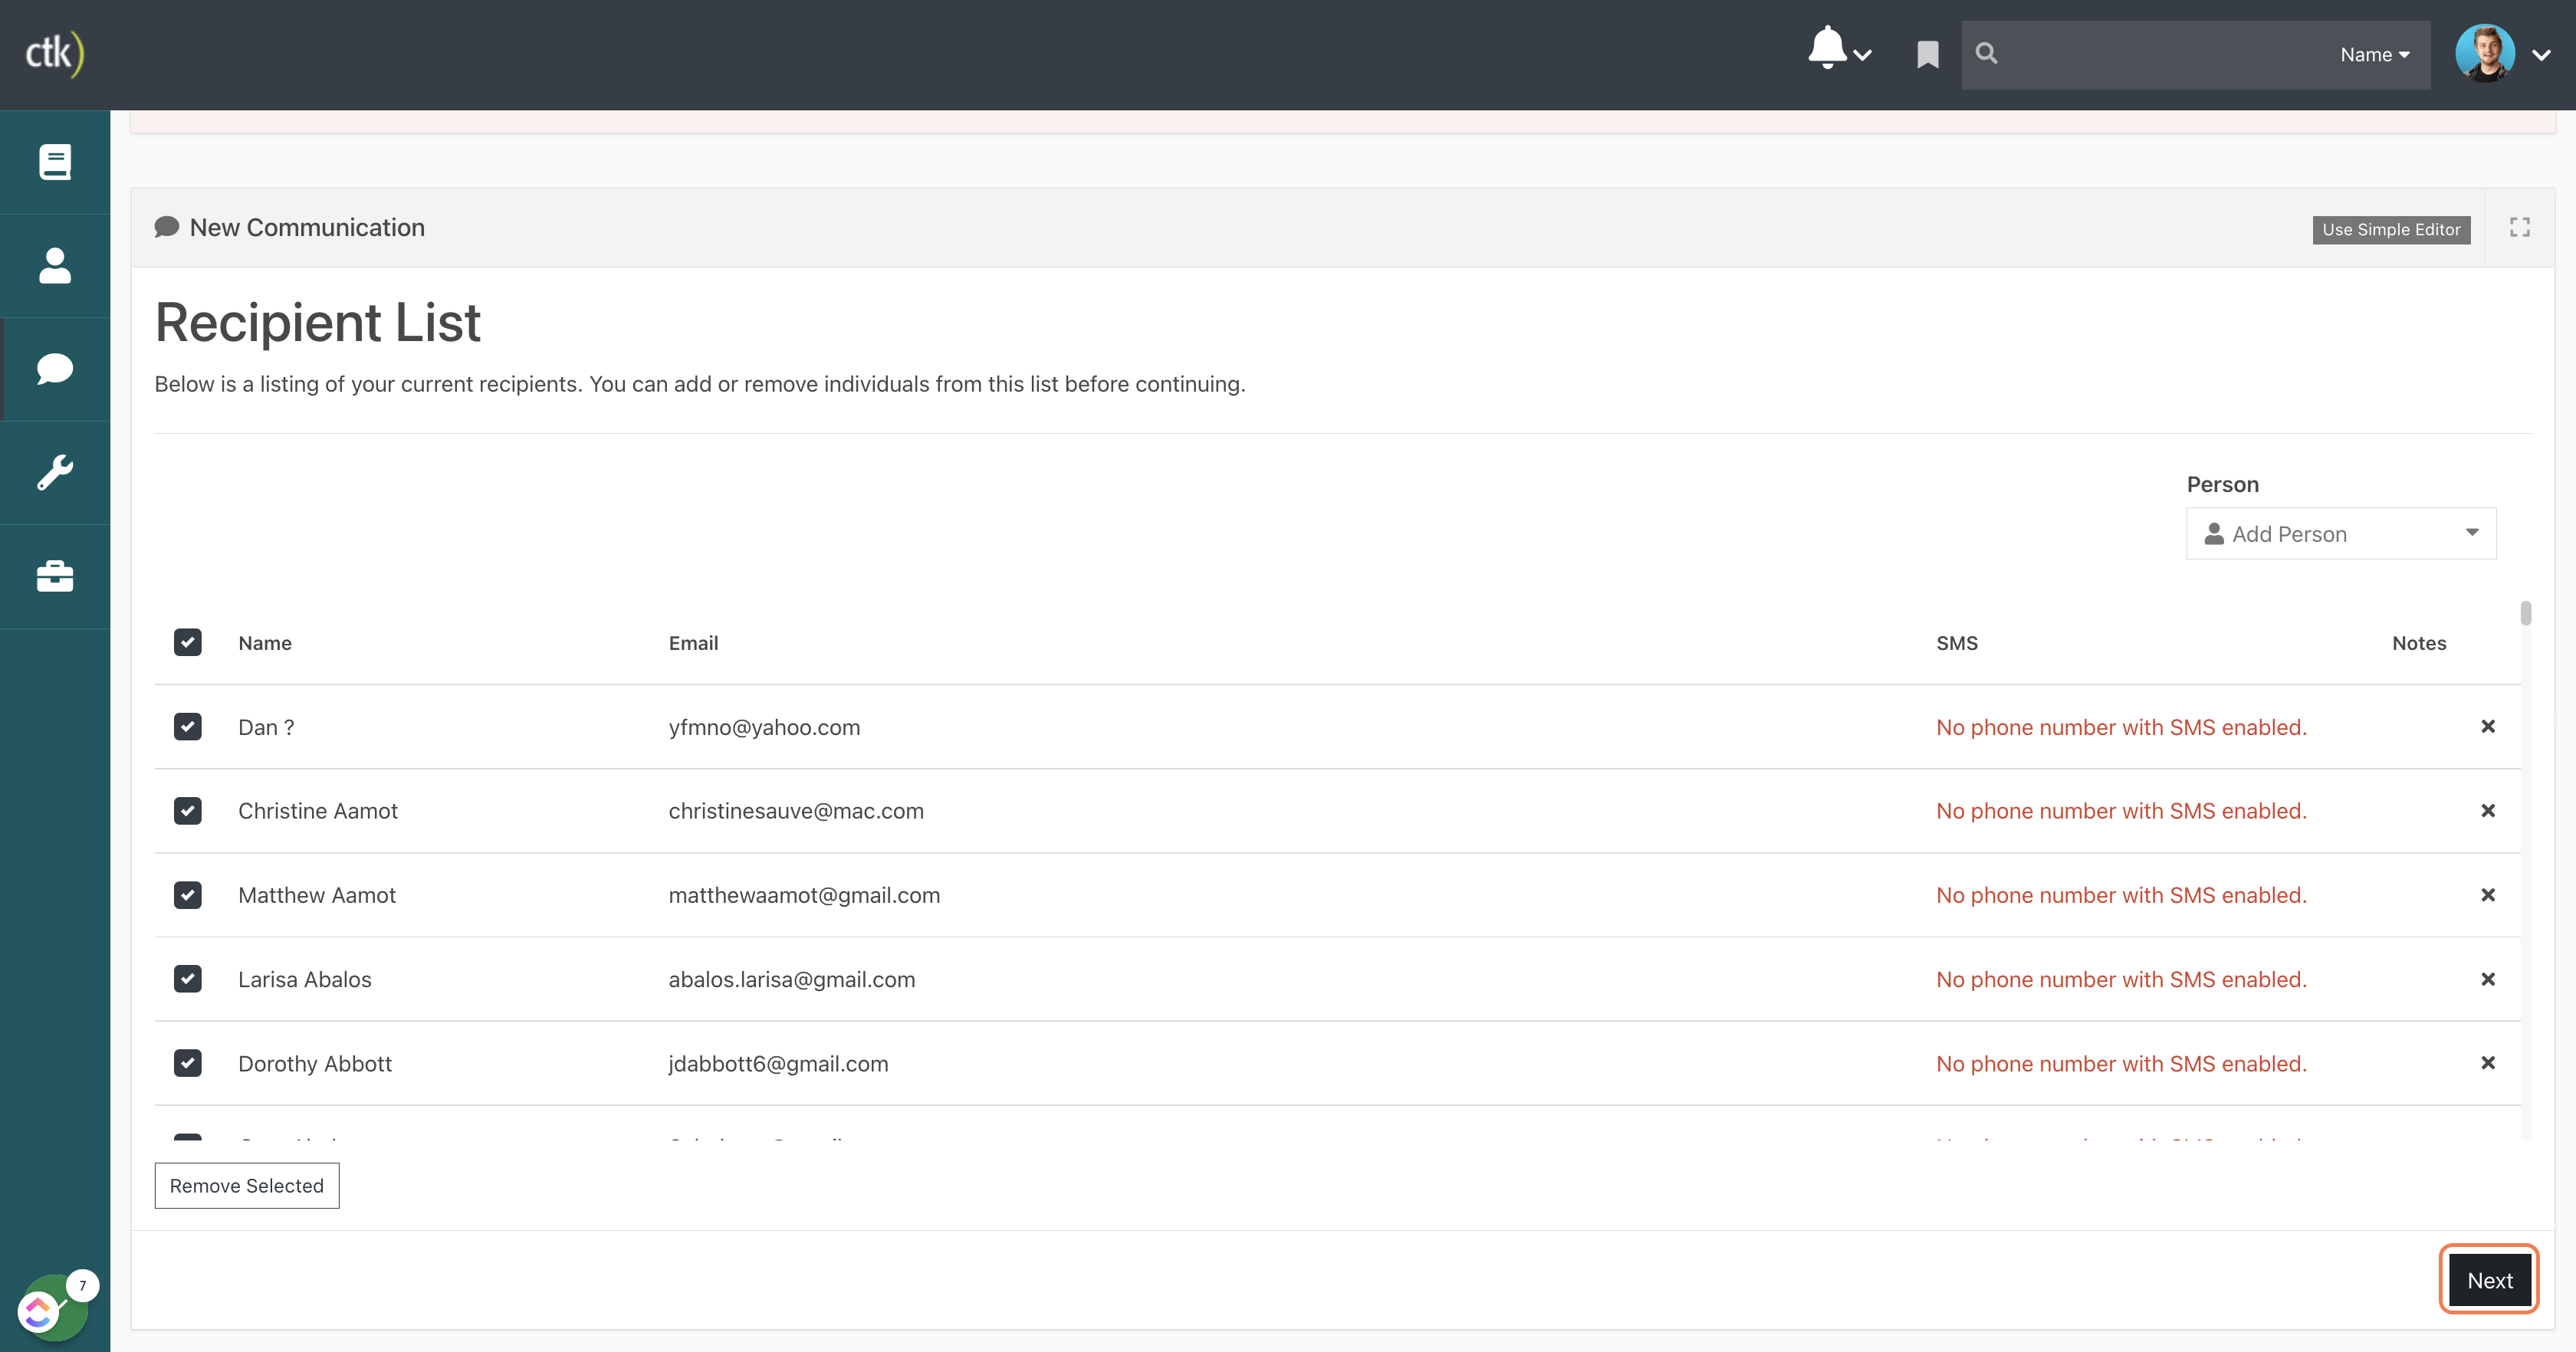Click the email matthewaamot@gmail.com
The height and width of the screenshot is (1352, 2576).
[x=804, y=895]
